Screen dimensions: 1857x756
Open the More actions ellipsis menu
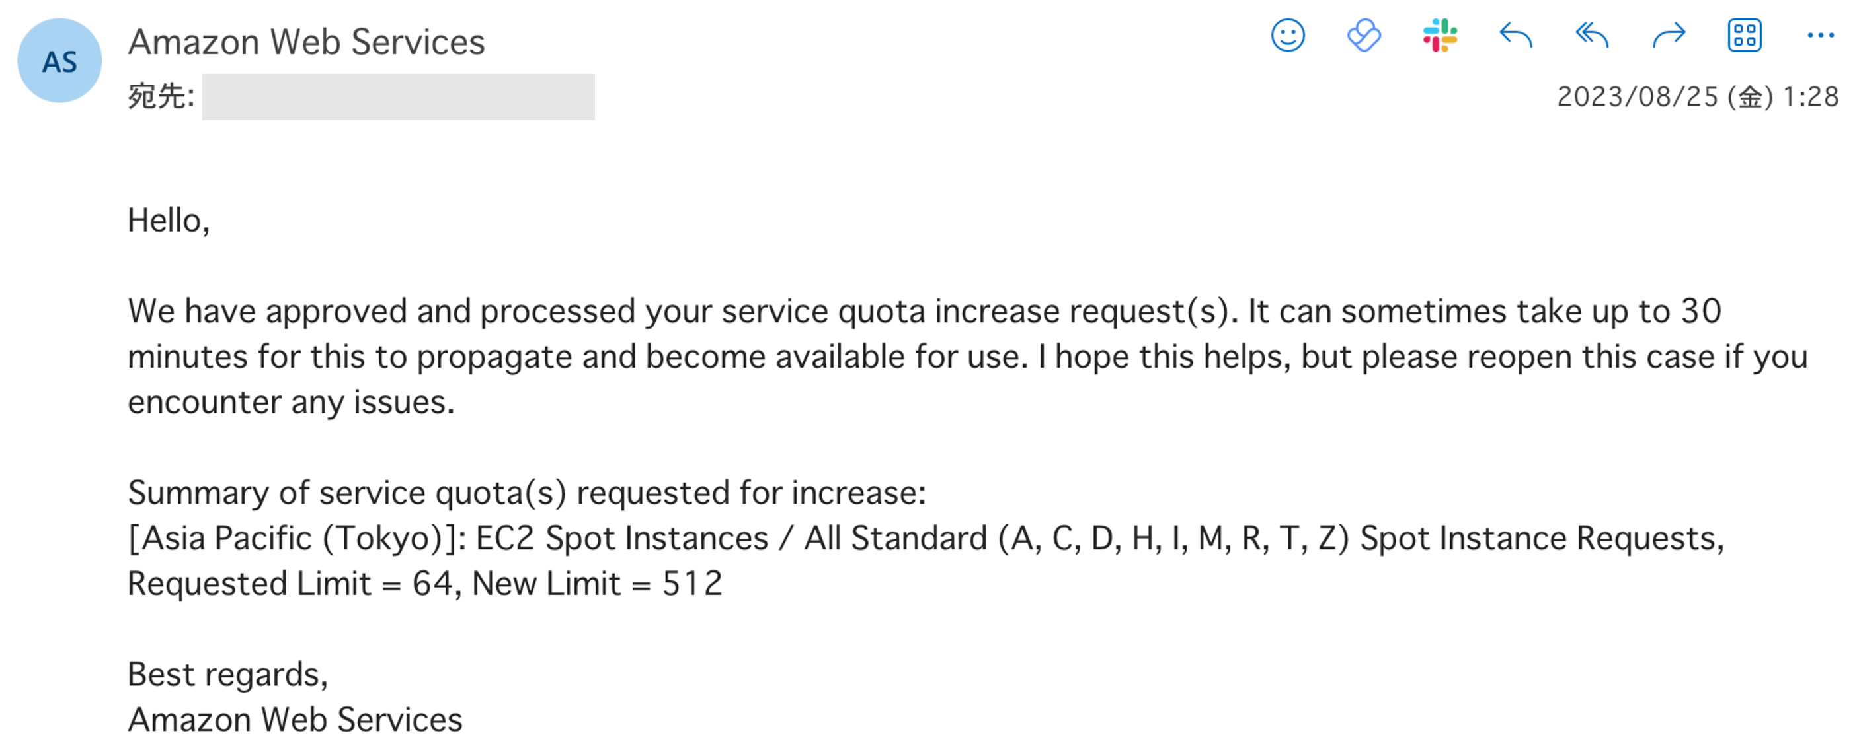click(x=1820, y=35)
